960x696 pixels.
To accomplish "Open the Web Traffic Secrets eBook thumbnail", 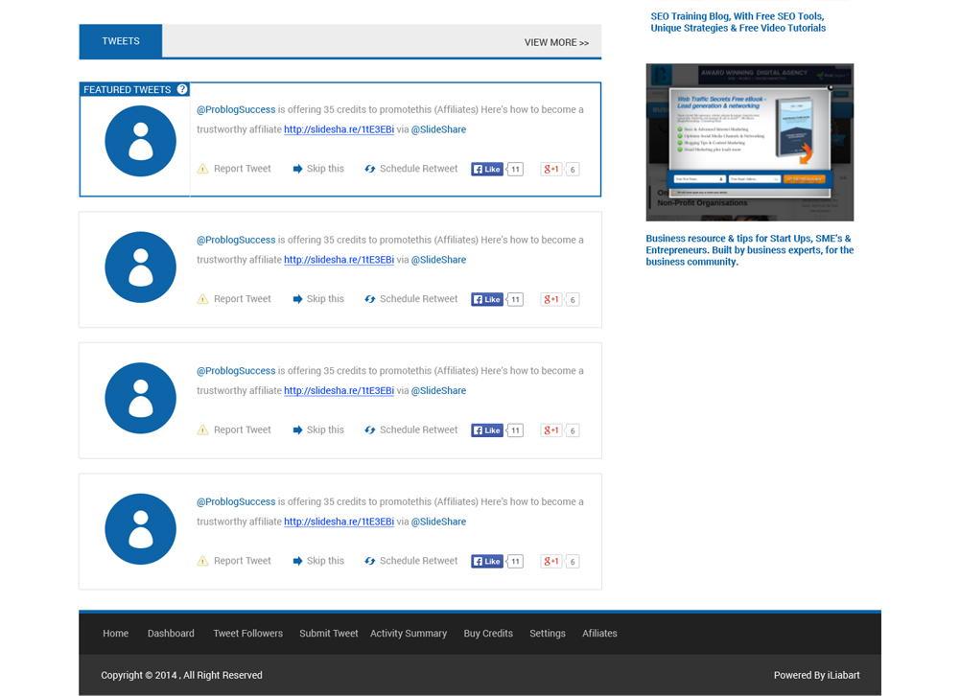I will [x=749, y=142].
